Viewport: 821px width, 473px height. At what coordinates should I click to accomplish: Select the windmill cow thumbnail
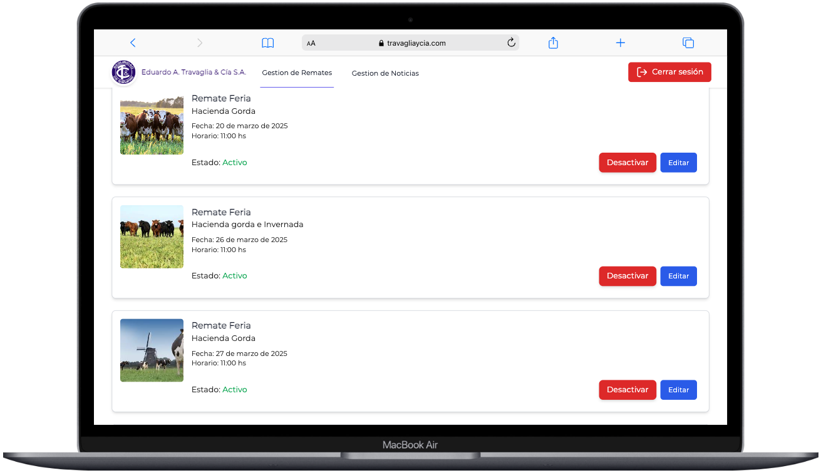click(x=152, y=350)
